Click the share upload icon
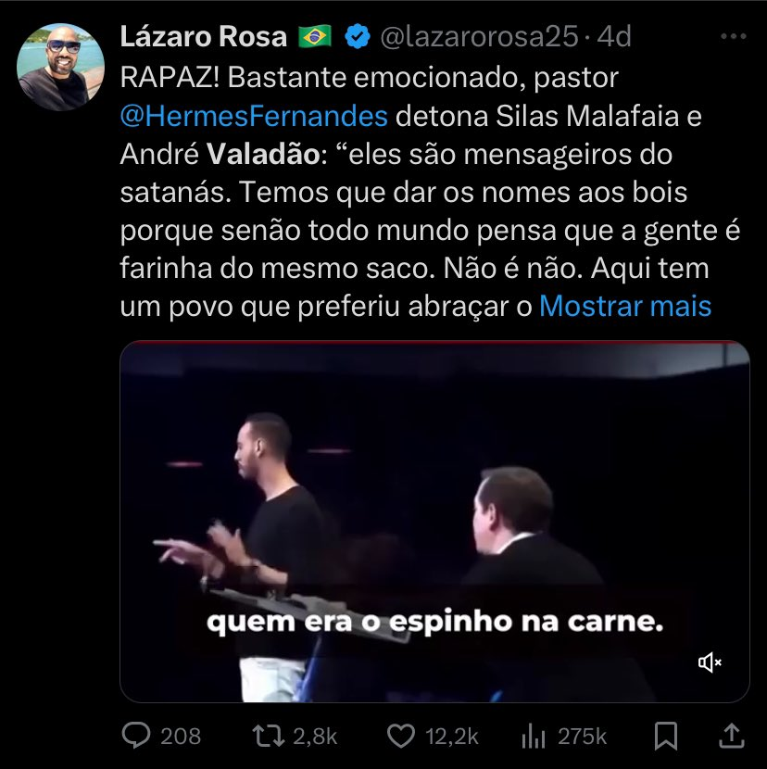 732,736
